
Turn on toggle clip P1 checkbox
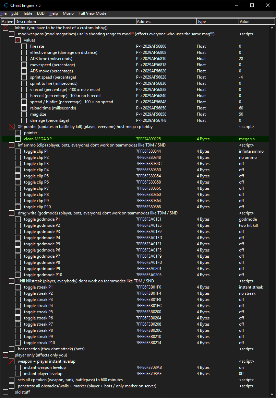click(x=18, y=151)
